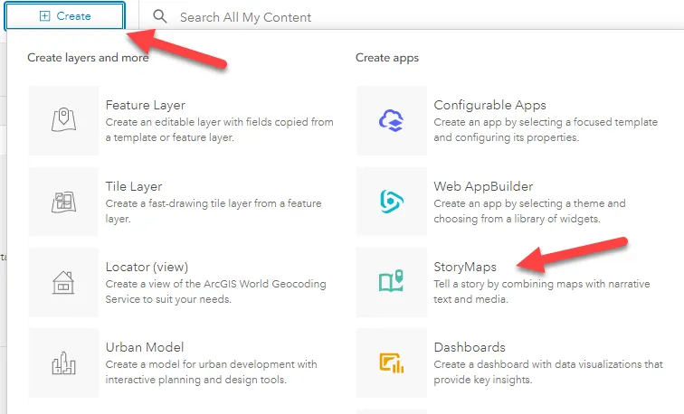Focus the Search All My Content field
684x414 pixels.
coord(245,17)
